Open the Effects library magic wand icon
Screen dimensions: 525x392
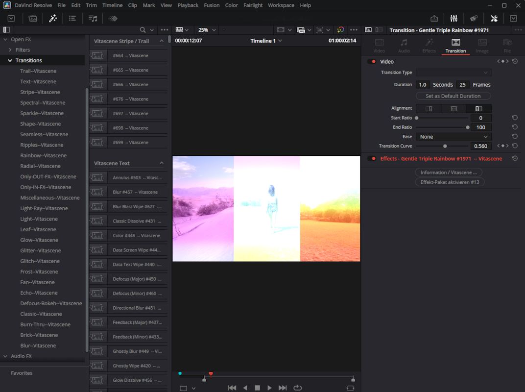point(53,18)
